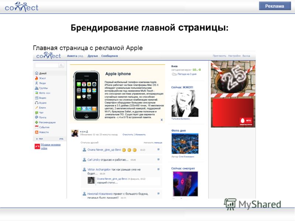Expand the мои section arrow in sidebar
295x221 pixels.
pos(37,139)
